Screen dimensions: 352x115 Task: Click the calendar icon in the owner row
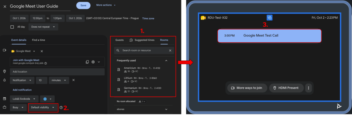pyautogui.click(x=5, y=98)
